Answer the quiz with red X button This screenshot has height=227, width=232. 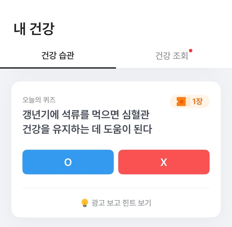[x=164, y=162]
